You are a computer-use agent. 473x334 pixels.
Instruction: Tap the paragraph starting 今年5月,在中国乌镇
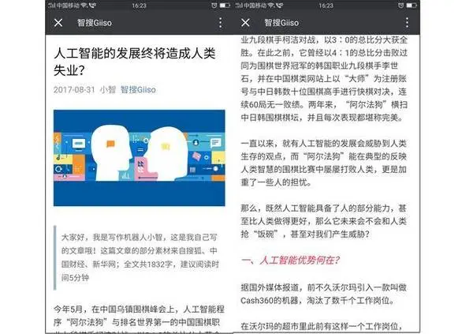139,318
